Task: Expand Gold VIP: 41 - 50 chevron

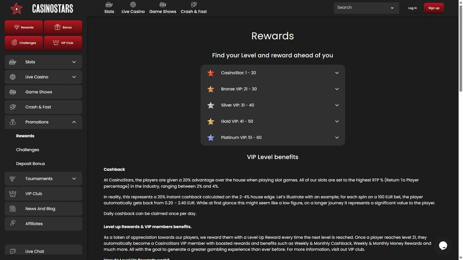Action: coord(337,121)
